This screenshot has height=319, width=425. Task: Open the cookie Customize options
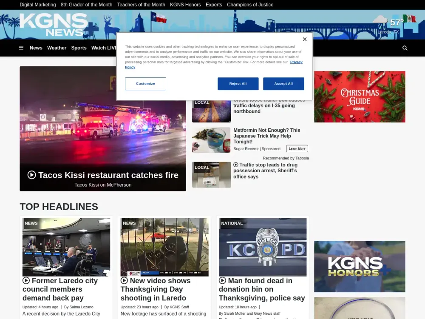[145, 83]
